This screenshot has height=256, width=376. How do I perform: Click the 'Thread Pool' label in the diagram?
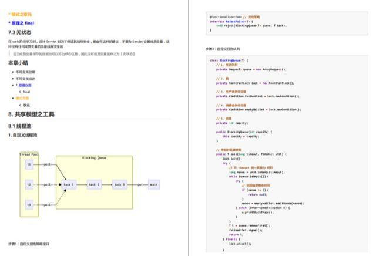point(29,154)
